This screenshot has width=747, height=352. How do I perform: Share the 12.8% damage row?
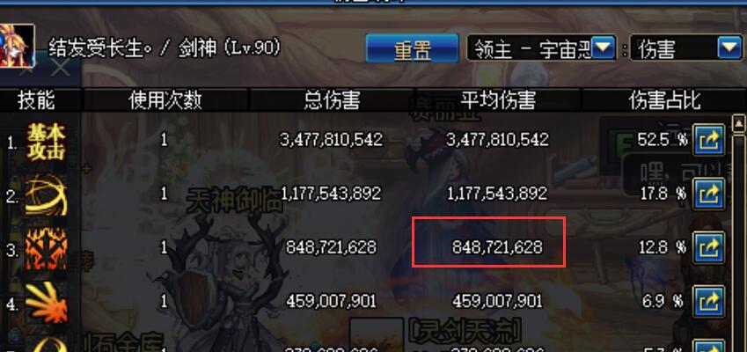(x=708, y=247)
